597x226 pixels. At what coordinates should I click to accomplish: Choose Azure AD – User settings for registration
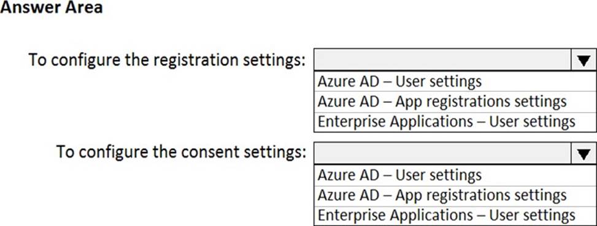pyautogui.click(x=455, y=81)
